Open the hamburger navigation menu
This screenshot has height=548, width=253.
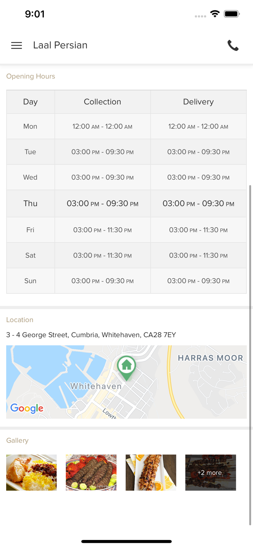pyautogui.click(x=16, y=45)
